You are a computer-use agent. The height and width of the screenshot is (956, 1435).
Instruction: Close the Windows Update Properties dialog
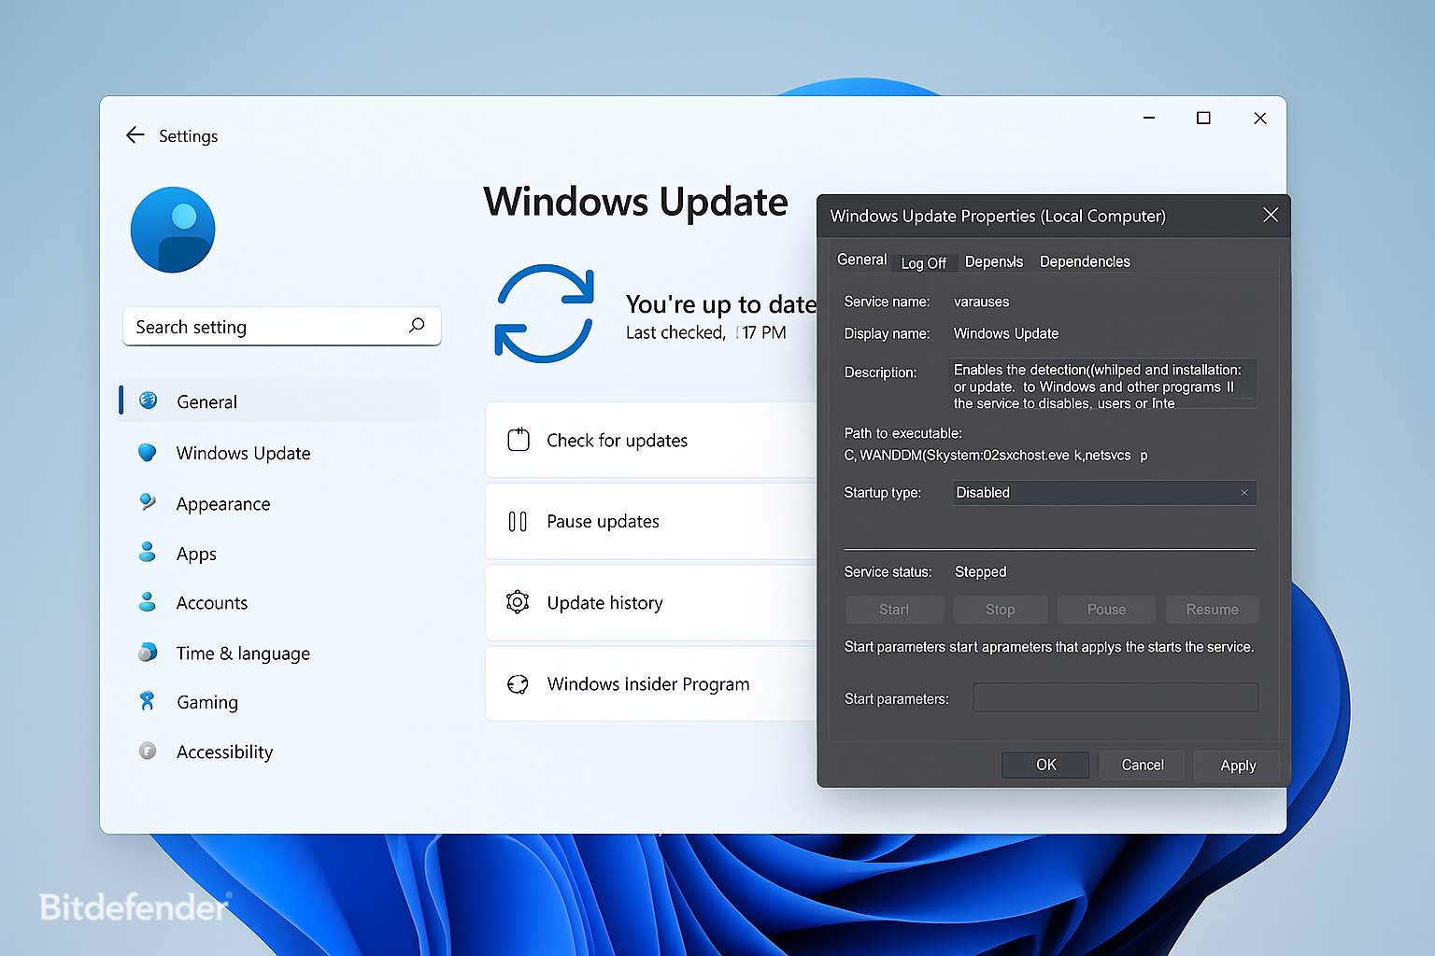click(x=1270, y=215)
